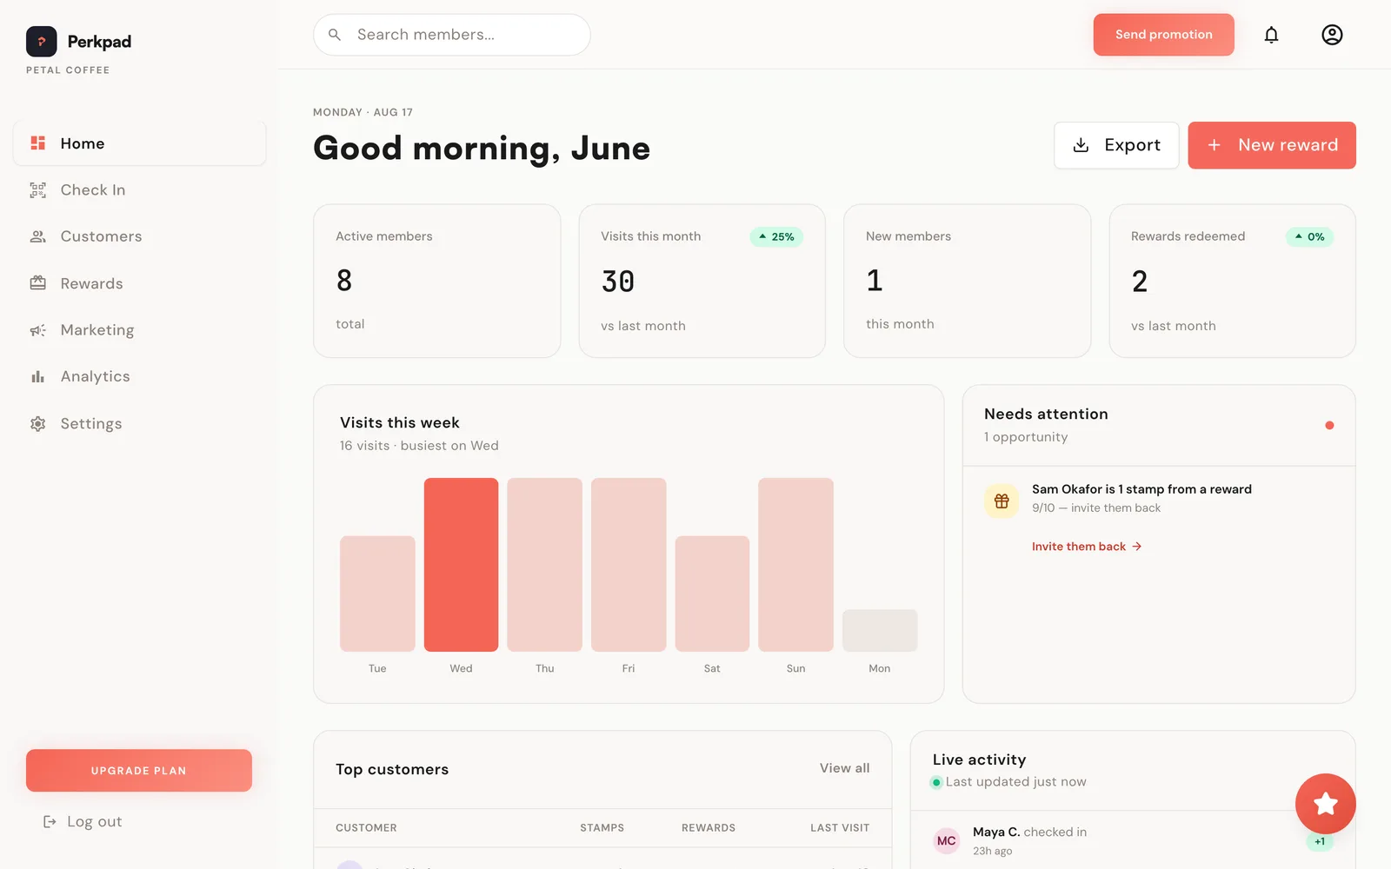
Task: Click the STAMPS column header
Action: [602, 828]
